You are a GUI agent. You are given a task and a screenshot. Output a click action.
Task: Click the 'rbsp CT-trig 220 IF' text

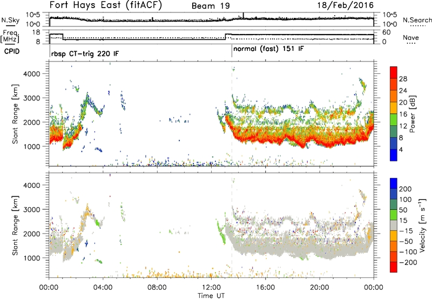85,53
